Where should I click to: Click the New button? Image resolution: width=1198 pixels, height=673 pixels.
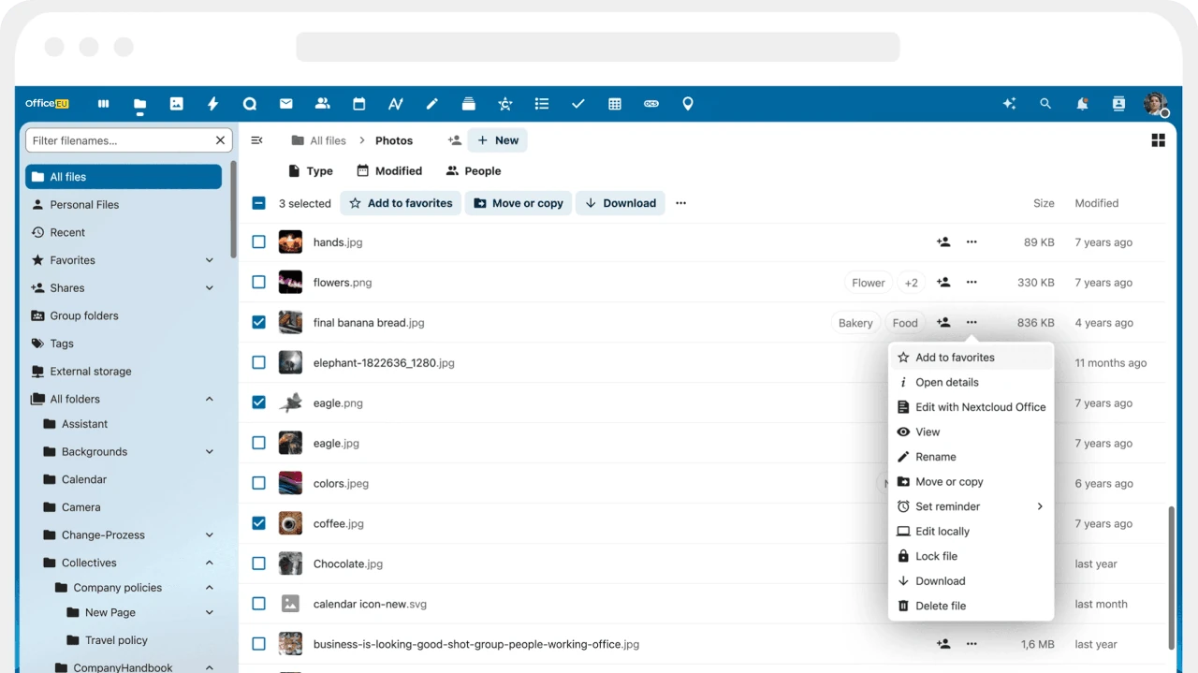point(498,140)
